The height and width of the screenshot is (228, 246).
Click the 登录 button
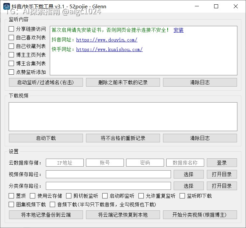222,163
